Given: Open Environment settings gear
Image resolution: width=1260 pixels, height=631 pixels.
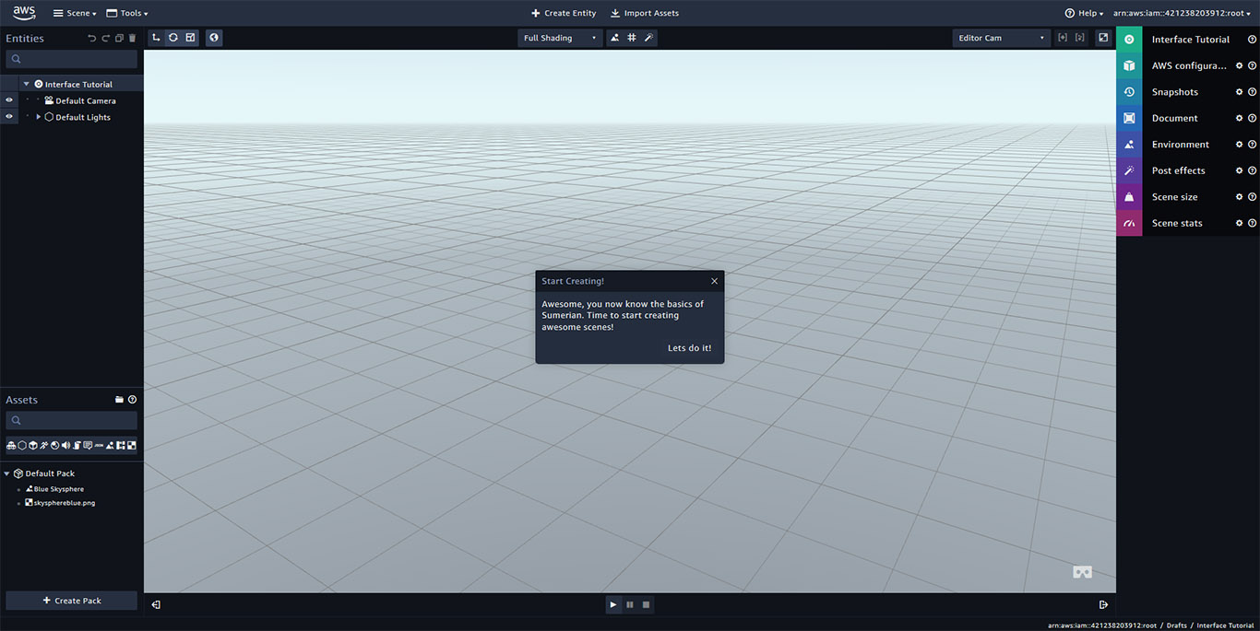Looking at the screenshot, I should pyautogui.click(x=1239, y=145).
